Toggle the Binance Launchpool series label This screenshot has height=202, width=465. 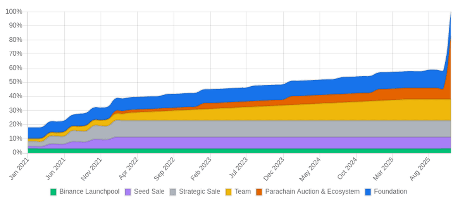pyautogui.click(x=89, y=192)
